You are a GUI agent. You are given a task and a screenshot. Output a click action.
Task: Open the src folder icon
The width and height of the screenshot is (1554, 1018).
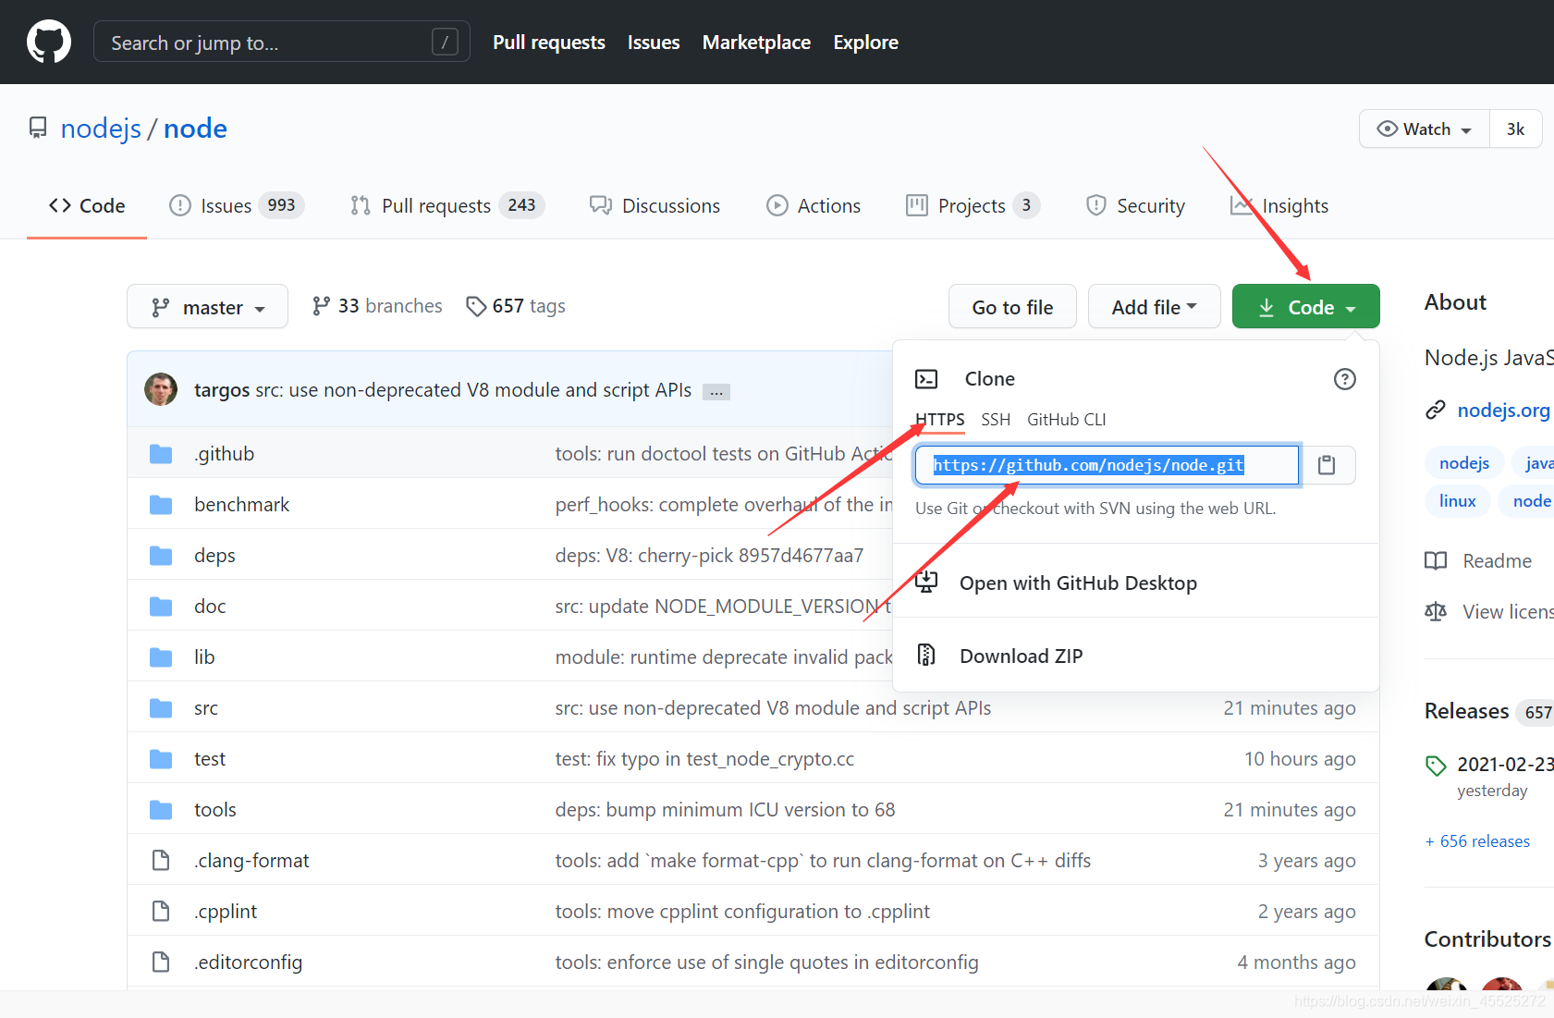(x=161, y=708)
